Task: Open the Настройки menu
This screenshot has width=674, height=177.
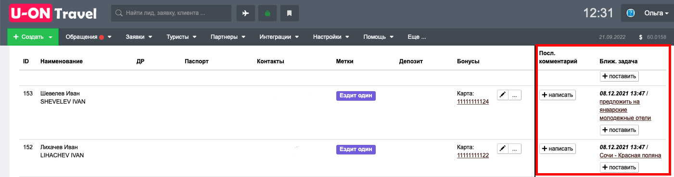Action: point(331,37)
